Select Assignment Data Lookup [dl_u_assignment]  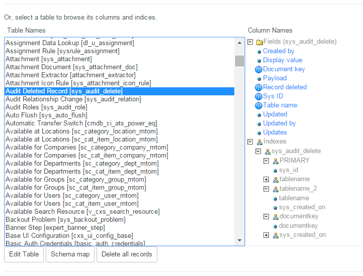coord(120,43)
